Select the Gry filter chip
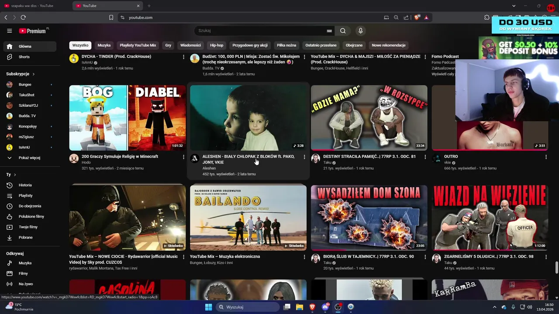Screen dimensions: 559x314 coord(168,45)
